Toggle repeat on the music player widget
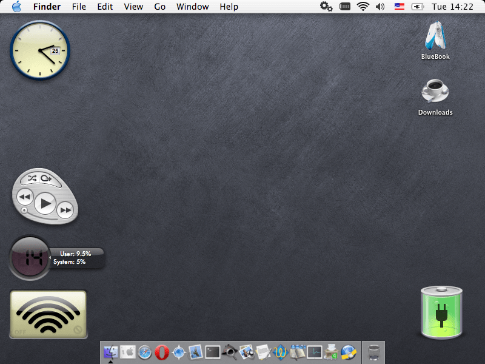 [47, 177]
